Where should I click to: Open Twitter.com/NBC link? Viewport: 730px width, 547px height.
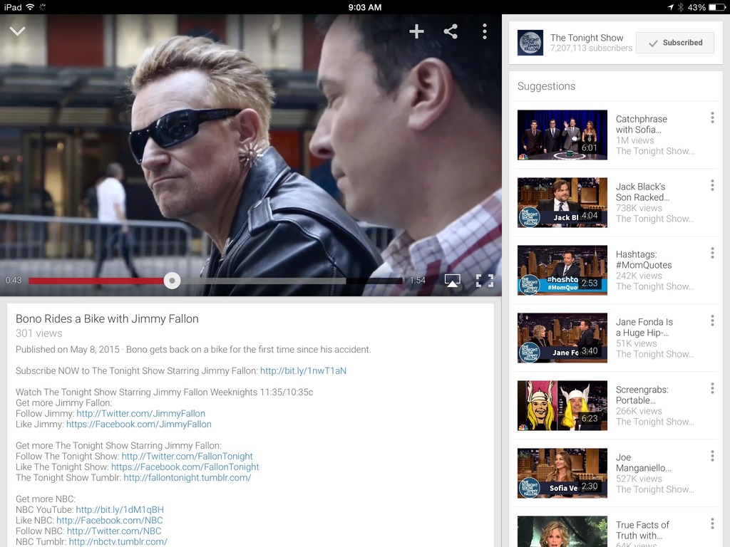[114, 531]
